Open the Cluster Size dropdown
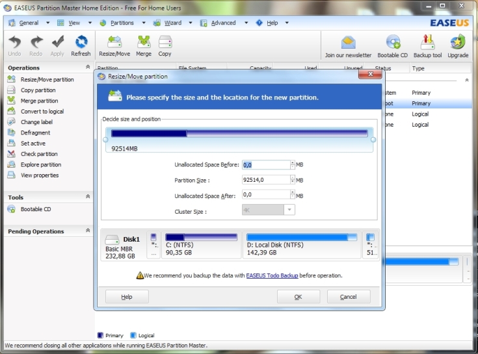This screenshot has height=354, width=478. (289, 210)
